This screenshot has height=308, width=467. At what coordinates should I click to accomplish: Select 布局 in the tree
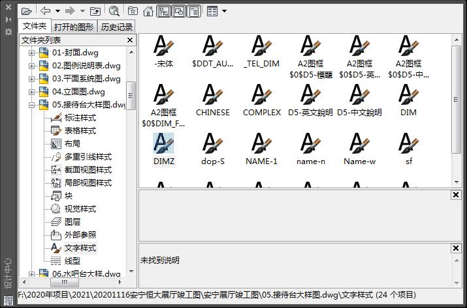(x=72, y=144)
